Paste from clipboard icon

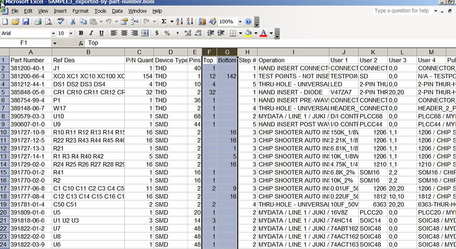pos(94,21)
